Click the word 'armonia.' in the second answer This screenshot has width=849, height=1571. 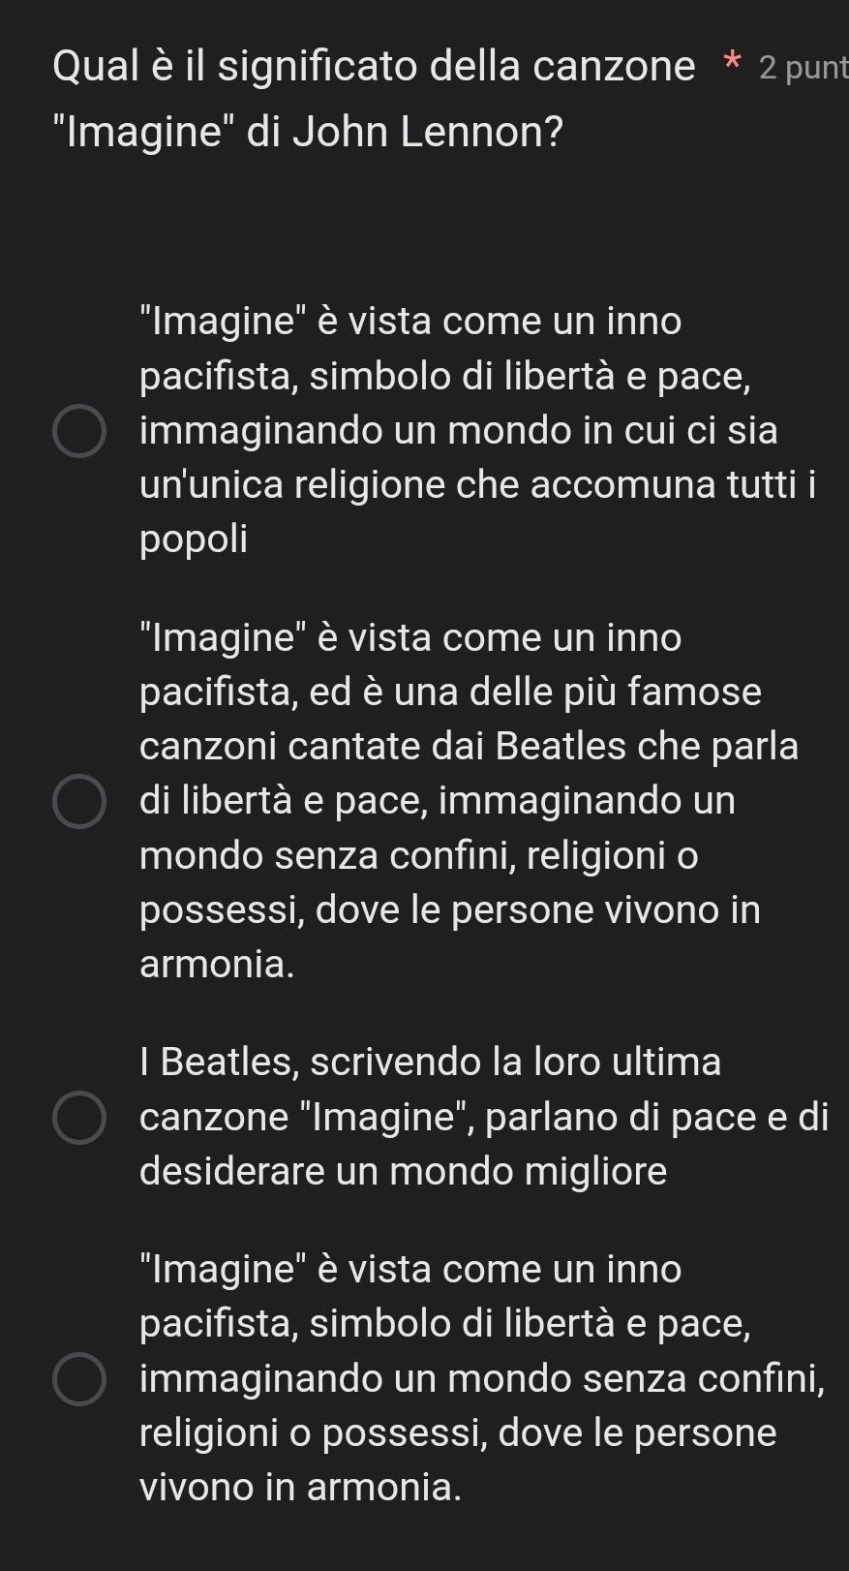coord(217,964)
